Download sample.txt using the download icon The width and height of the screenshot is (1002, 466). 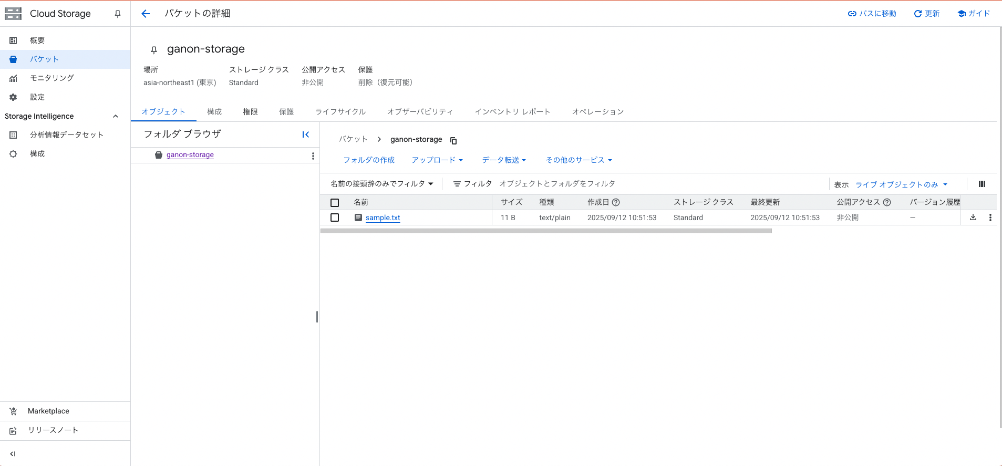click(973, 218)
